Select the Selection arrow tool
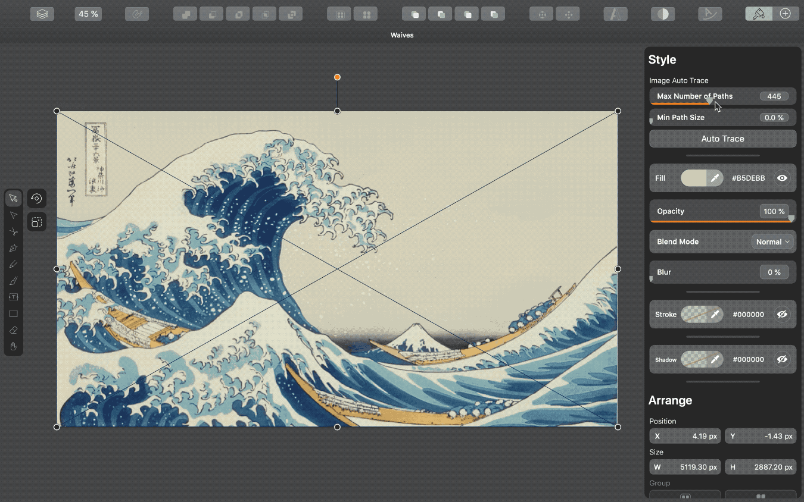The width and height of the screenshot is (804, 502). click(13, 198)
